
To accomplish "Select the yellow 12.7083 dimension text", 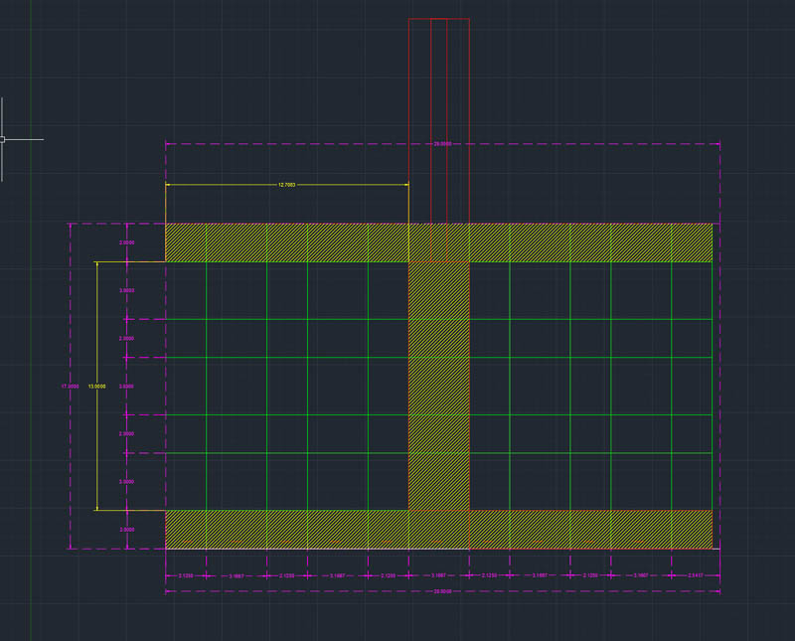I will tap(286, 185).
